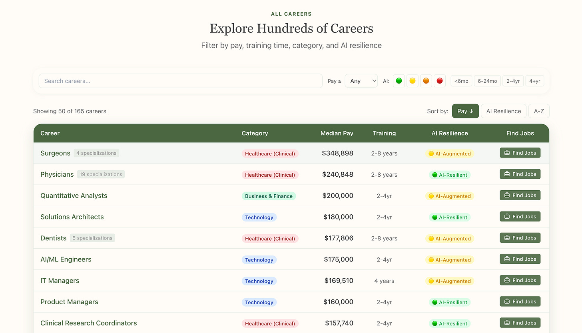Click the Category column header
582x333 pixels.
(x=255, y=133)
